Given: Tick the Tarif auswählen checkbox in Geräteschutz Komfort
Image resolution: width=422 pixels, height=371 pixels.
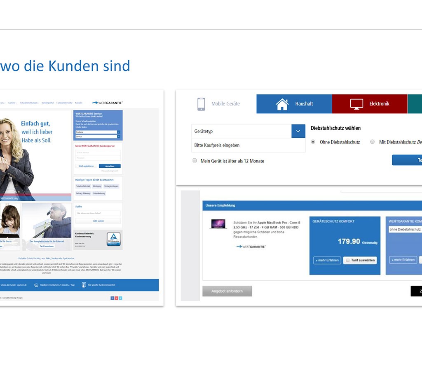Looking at the screenshot, I should [x=348, y=260].
